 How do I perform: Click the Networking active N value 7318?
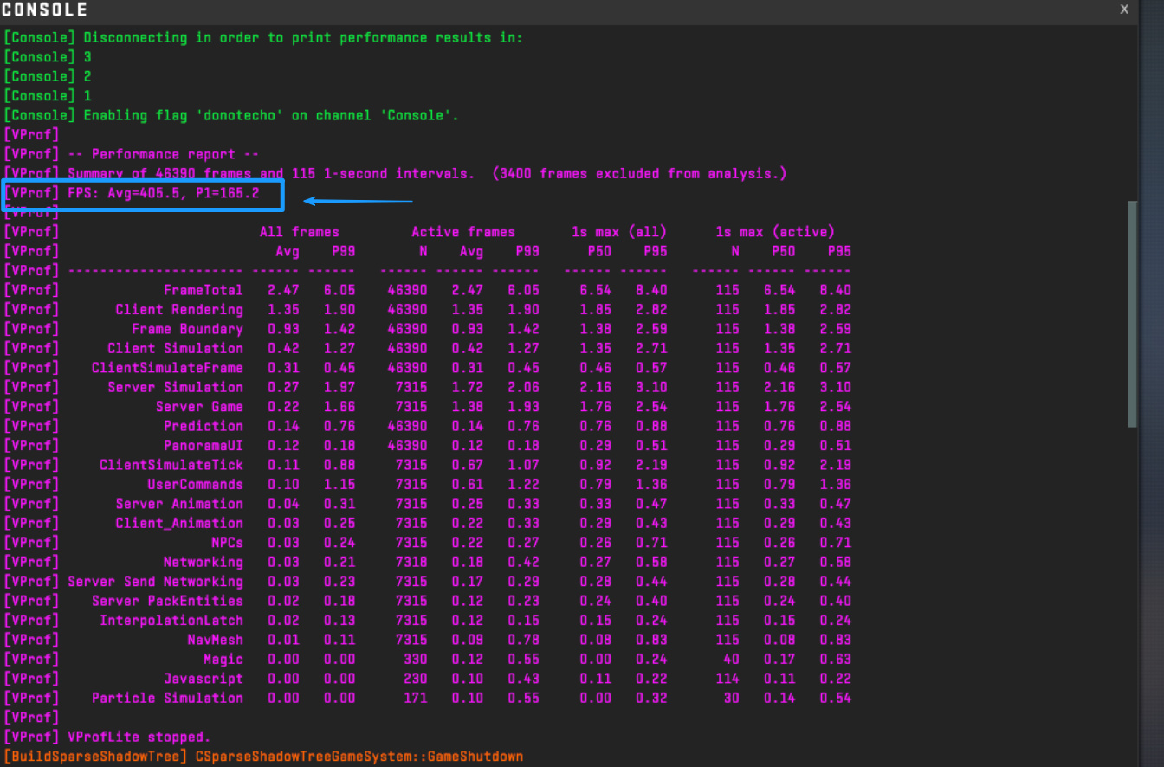point(411,562)
